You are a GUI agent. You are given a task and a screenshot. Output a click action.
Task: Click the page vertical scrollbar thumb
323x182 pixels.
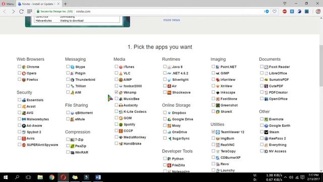pos(321,66)
